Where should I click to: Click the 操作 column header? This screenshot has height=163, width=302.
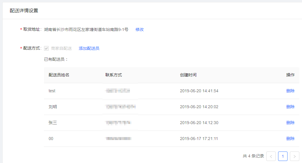pyautogui.click(x=290, y=75)
